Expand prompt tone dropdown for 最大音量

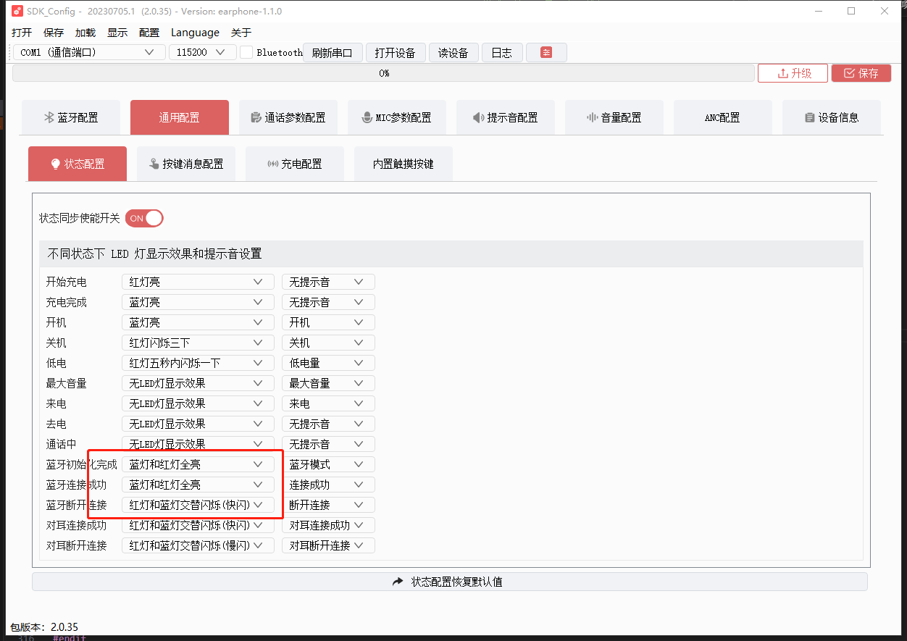pos(328,383)
